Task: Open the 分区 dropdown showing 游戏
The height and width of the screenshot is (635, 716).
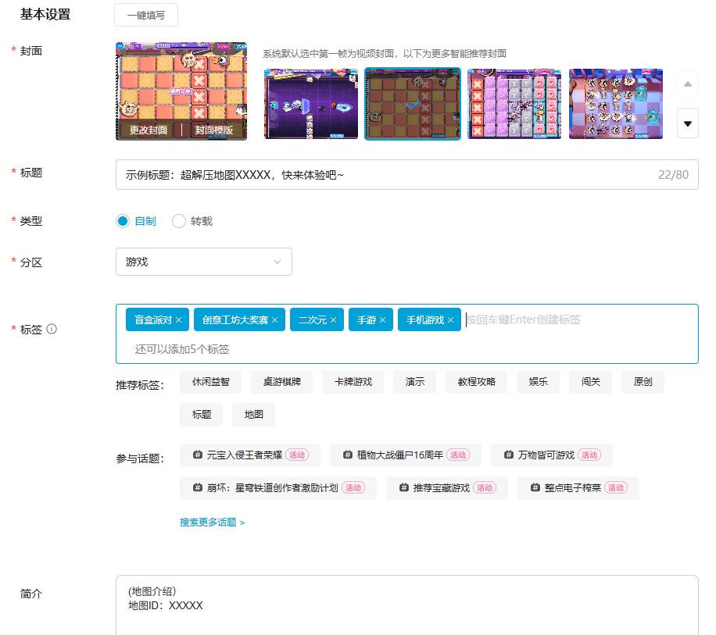Action: pos(204,262)
